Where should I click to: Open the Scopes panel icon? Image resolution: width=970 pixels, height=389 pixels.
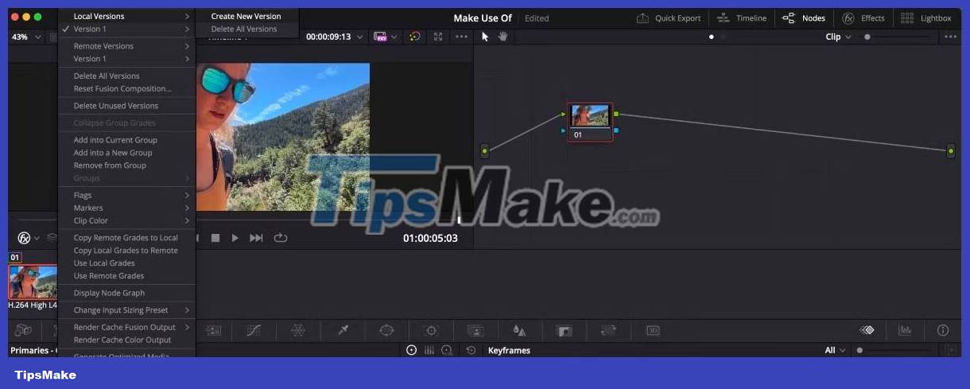click(905, 330)
